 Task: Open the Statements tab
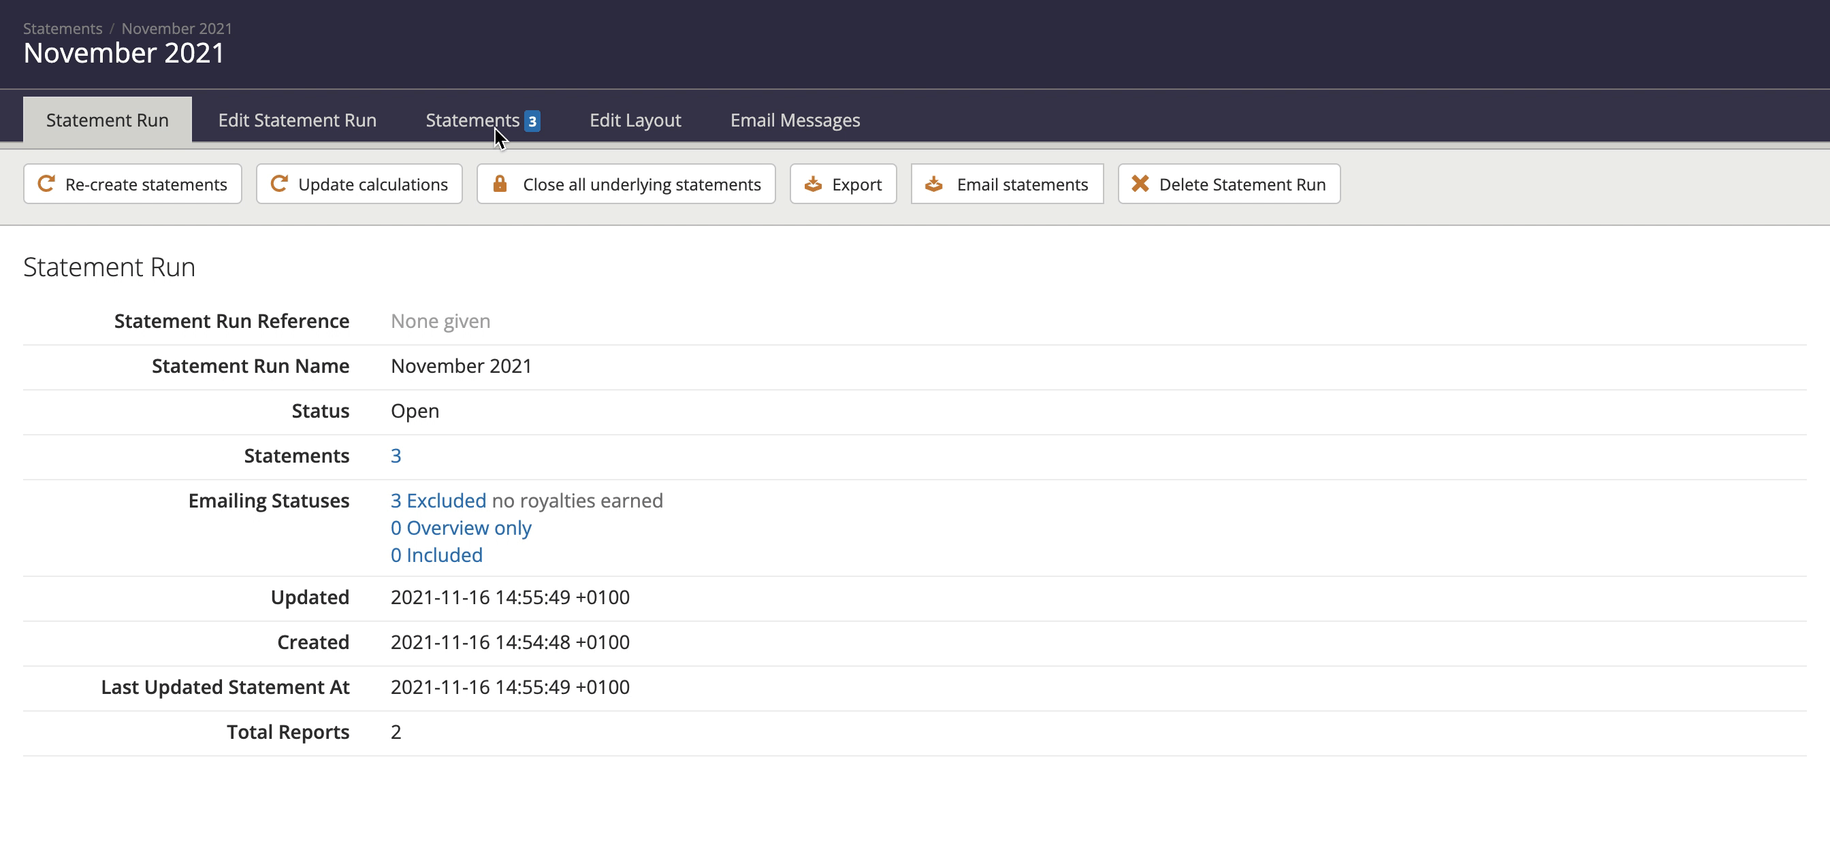click(x=483, y=120)
